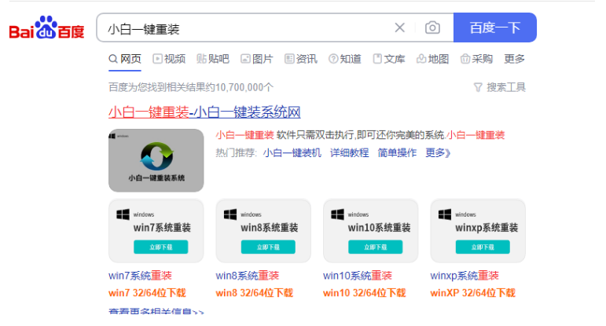Open the 图片 tab
The width and height of the screenshot is (606, 326).
(257, 59)
